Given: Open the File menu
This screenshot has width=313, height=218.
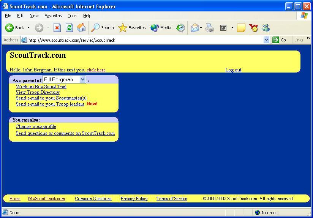Looking at the screenshot, I should coord(8,16).
